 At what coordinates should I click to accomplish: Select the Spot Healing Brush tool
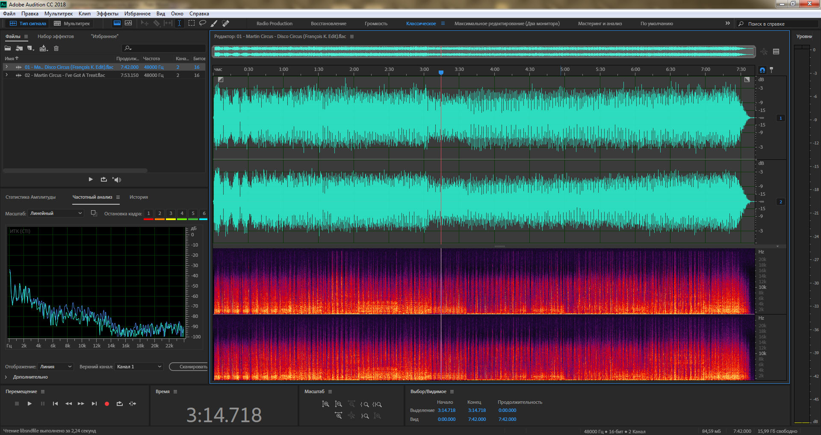click(x=226, y=24)
